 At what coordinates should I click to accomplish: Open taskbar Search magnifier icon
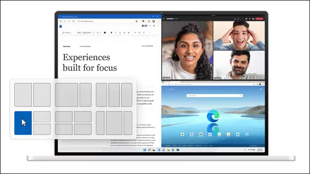pyautogui.click(x=149, y=150)
